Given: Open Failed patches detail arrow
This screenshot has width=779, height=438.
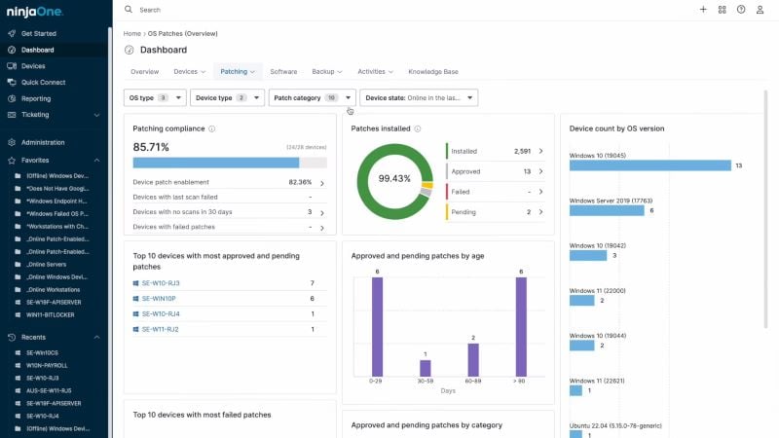Looking at the screenshot, I should pos(541,192).
